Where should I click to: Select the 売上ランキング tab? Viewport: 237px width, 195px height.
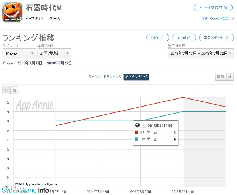[x=136, y=77]
